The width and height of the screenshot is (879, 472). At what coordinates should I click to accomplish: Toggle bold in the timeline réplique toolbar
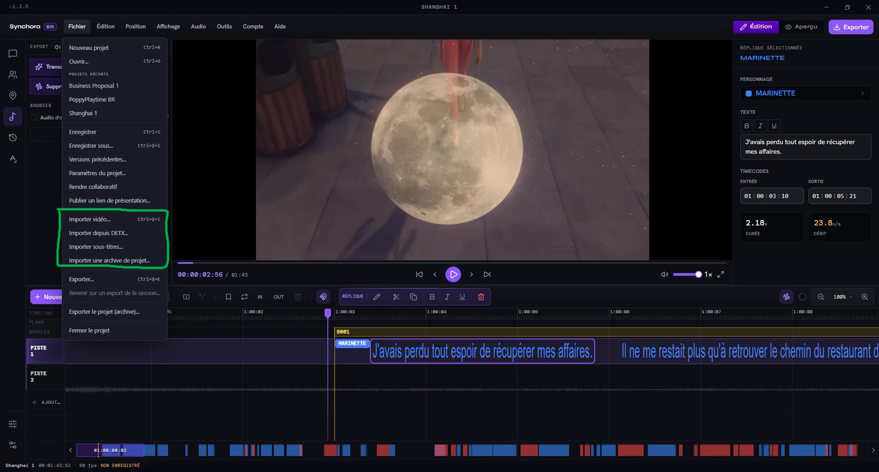point(432,297)
